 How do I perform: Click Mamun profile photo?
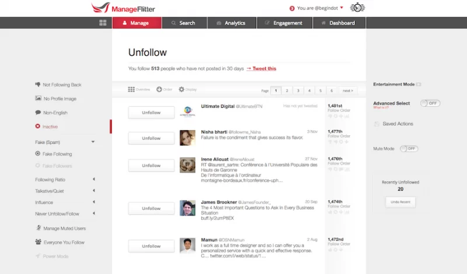(187, 245)
